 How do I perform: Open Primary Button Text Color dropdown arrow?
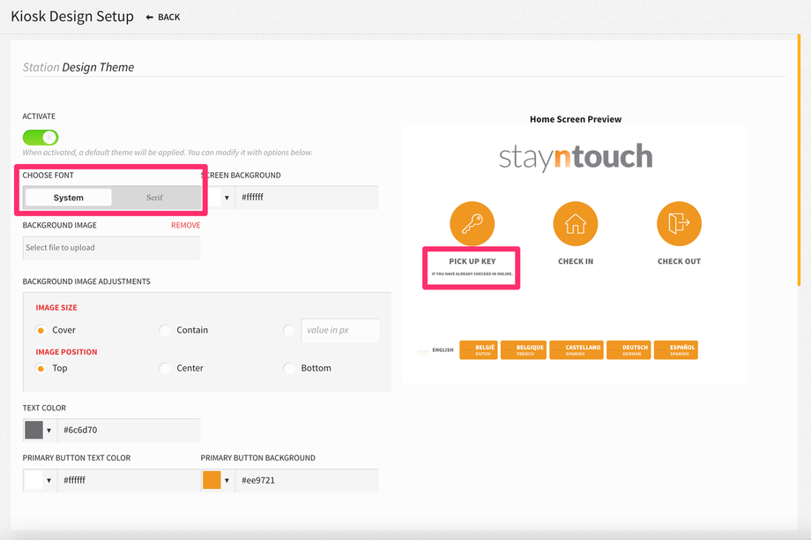coord(48,481)
